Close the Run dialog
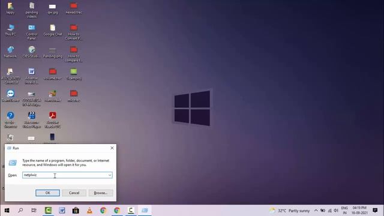Image resolution: width=384 pixels, height=216 pixels. (112, 148)
